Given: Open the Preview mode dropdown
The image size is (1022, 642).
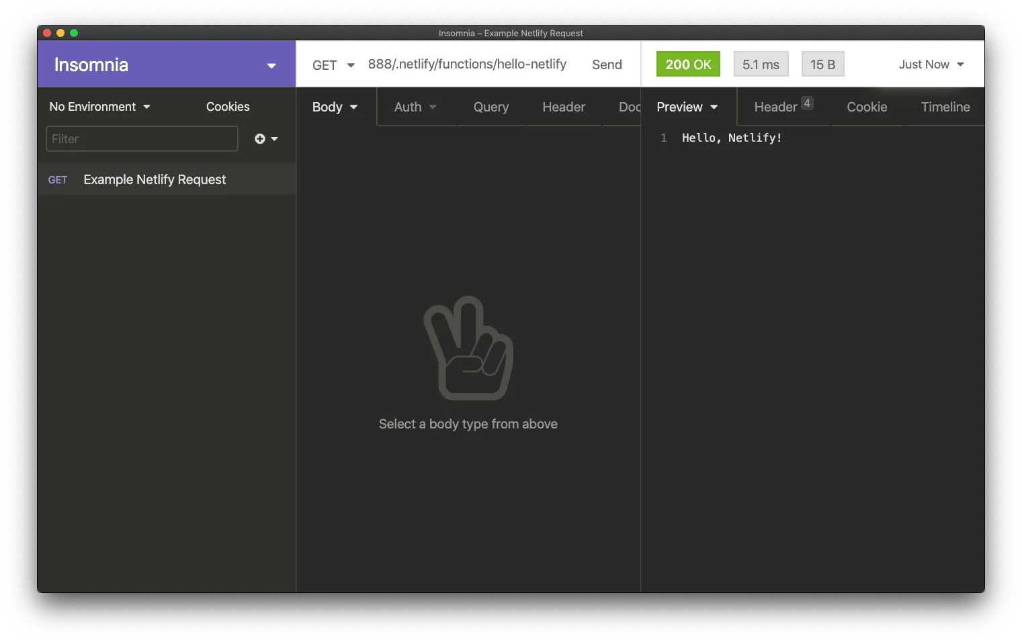Looking at the screenshot, I should (x=687, y=107).
